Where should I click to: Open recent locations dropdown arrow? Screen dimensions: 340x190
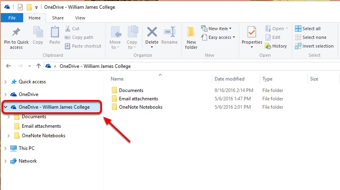pos(29,66)
